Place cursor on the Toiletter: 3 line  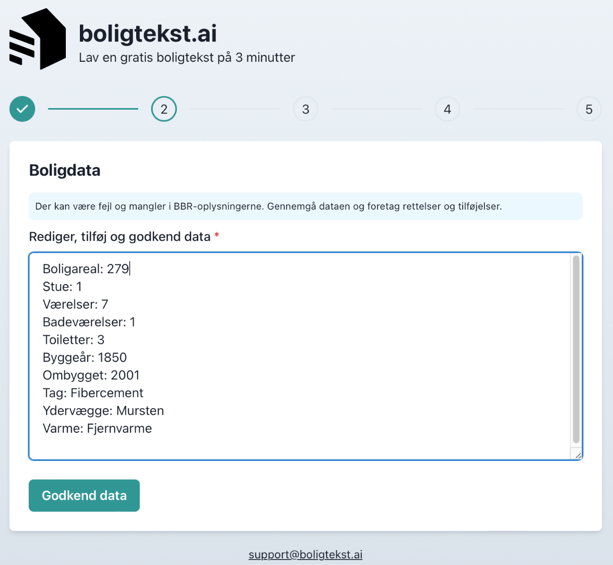(73, 340)
